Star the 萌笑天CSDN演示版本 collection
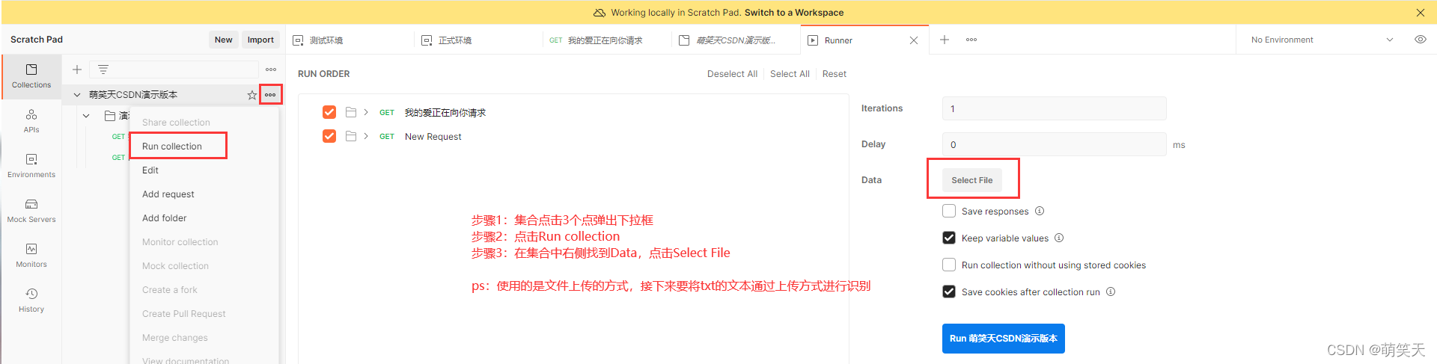 (252, 95)
